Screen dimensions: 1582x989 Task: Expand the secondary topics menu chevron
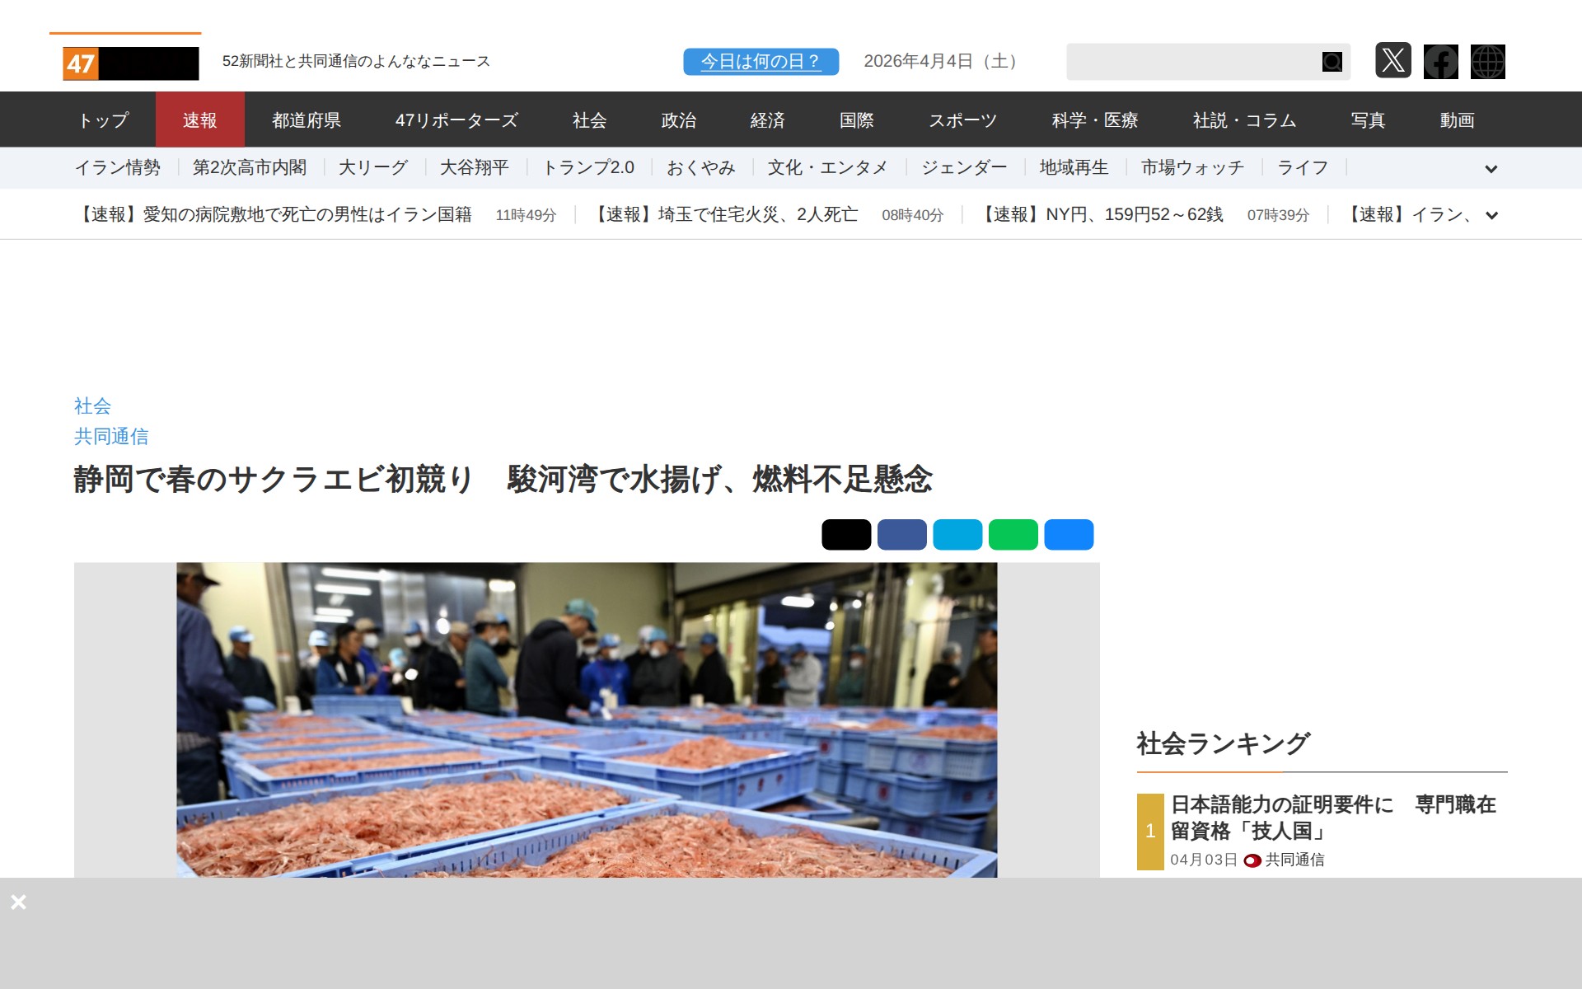[x=1491, y=169]
